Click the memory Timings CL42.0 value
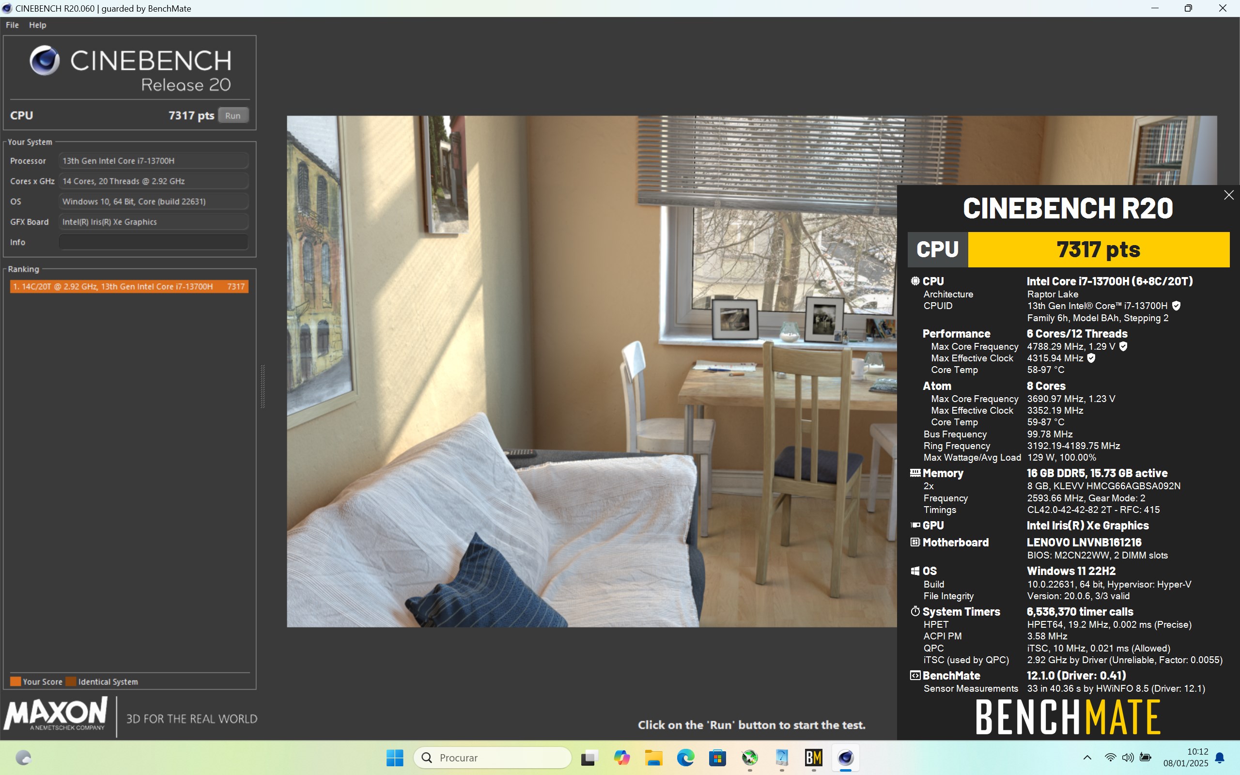The width and height of the screenshot is (1240, 775). pos(1093,510)
